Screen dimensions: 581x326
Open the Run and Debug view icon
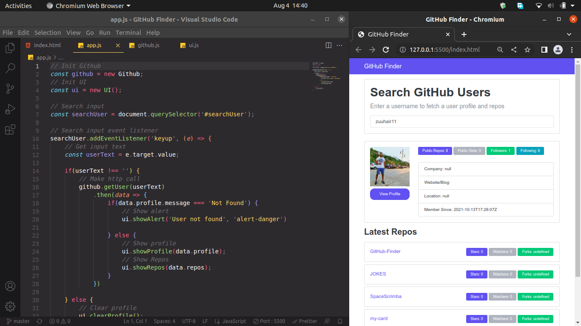[x=10, y=109]
